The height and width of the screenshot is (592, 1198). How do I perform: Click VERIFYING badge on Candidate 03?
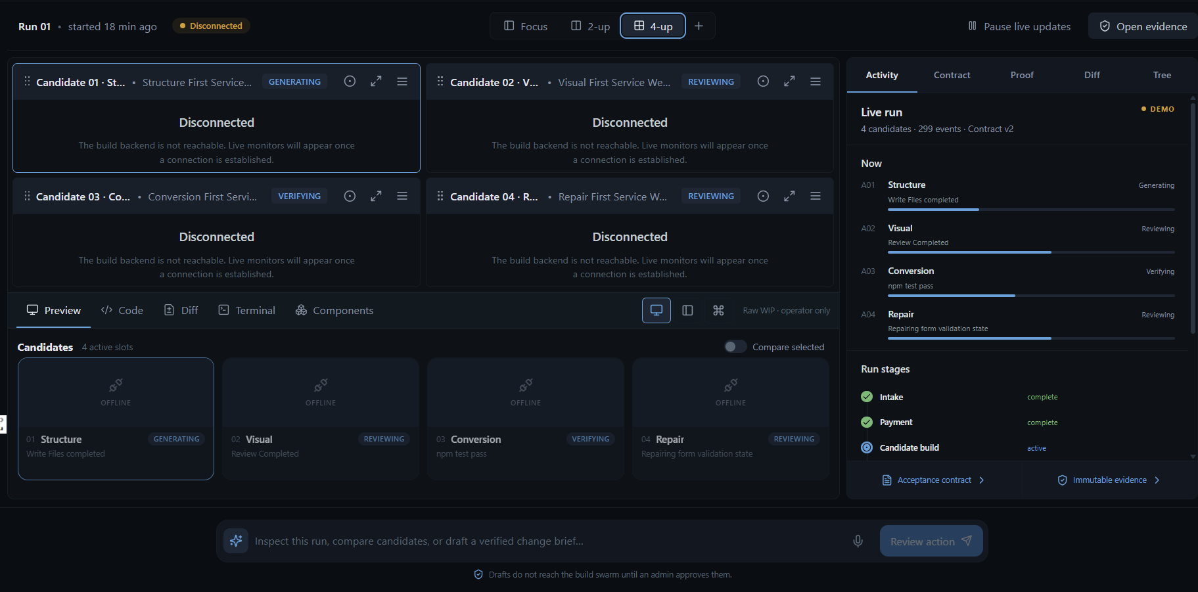[299, 196]
